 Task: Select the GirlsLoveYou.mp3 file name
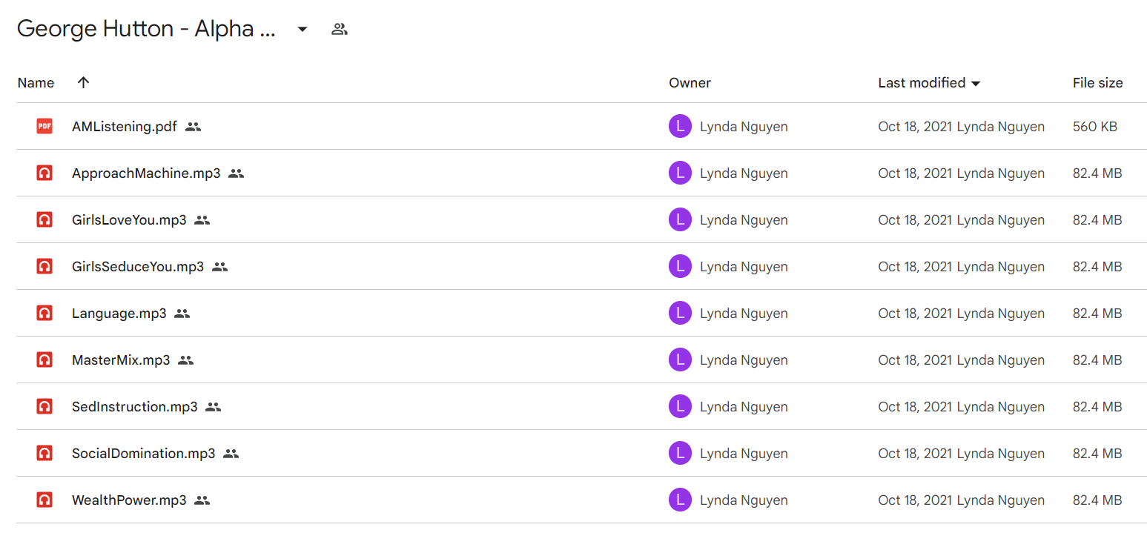pos(129,220)
